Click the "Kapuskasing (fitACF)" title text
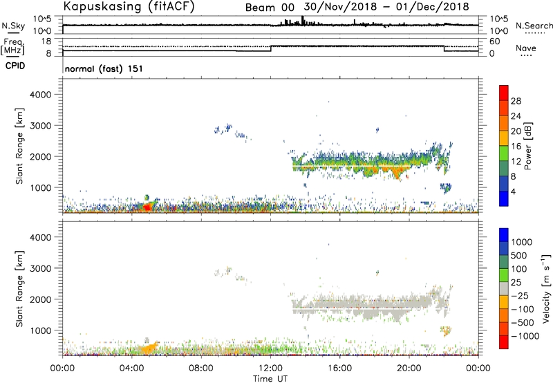The image size is (553, 383). pos(129,6)
